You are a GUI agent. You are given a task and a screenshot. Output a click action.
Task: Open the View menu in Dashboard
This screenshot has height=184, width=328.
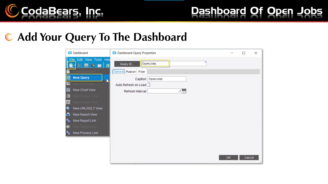pos(88,60)
